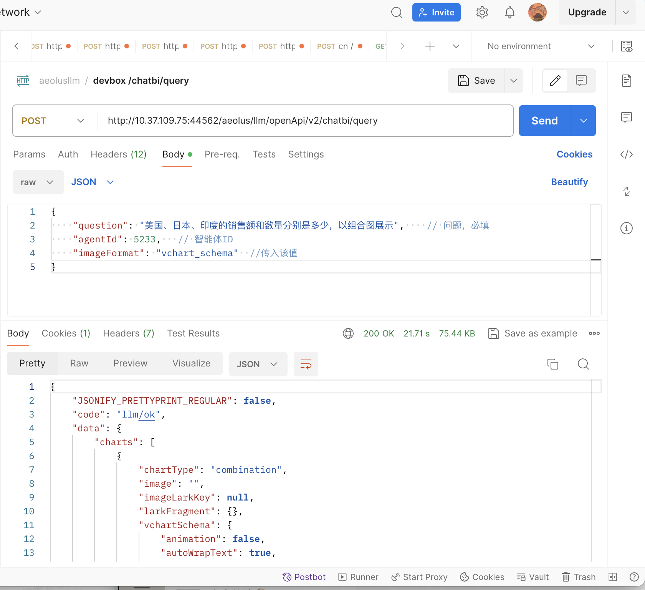Image resolution: width=645 pixels, height=590 pixels.
Task: Toggle word wrap for response
Action: point(306,364)
